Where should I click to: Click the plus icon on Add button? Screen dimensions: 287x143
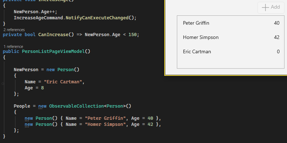[265, 8]
